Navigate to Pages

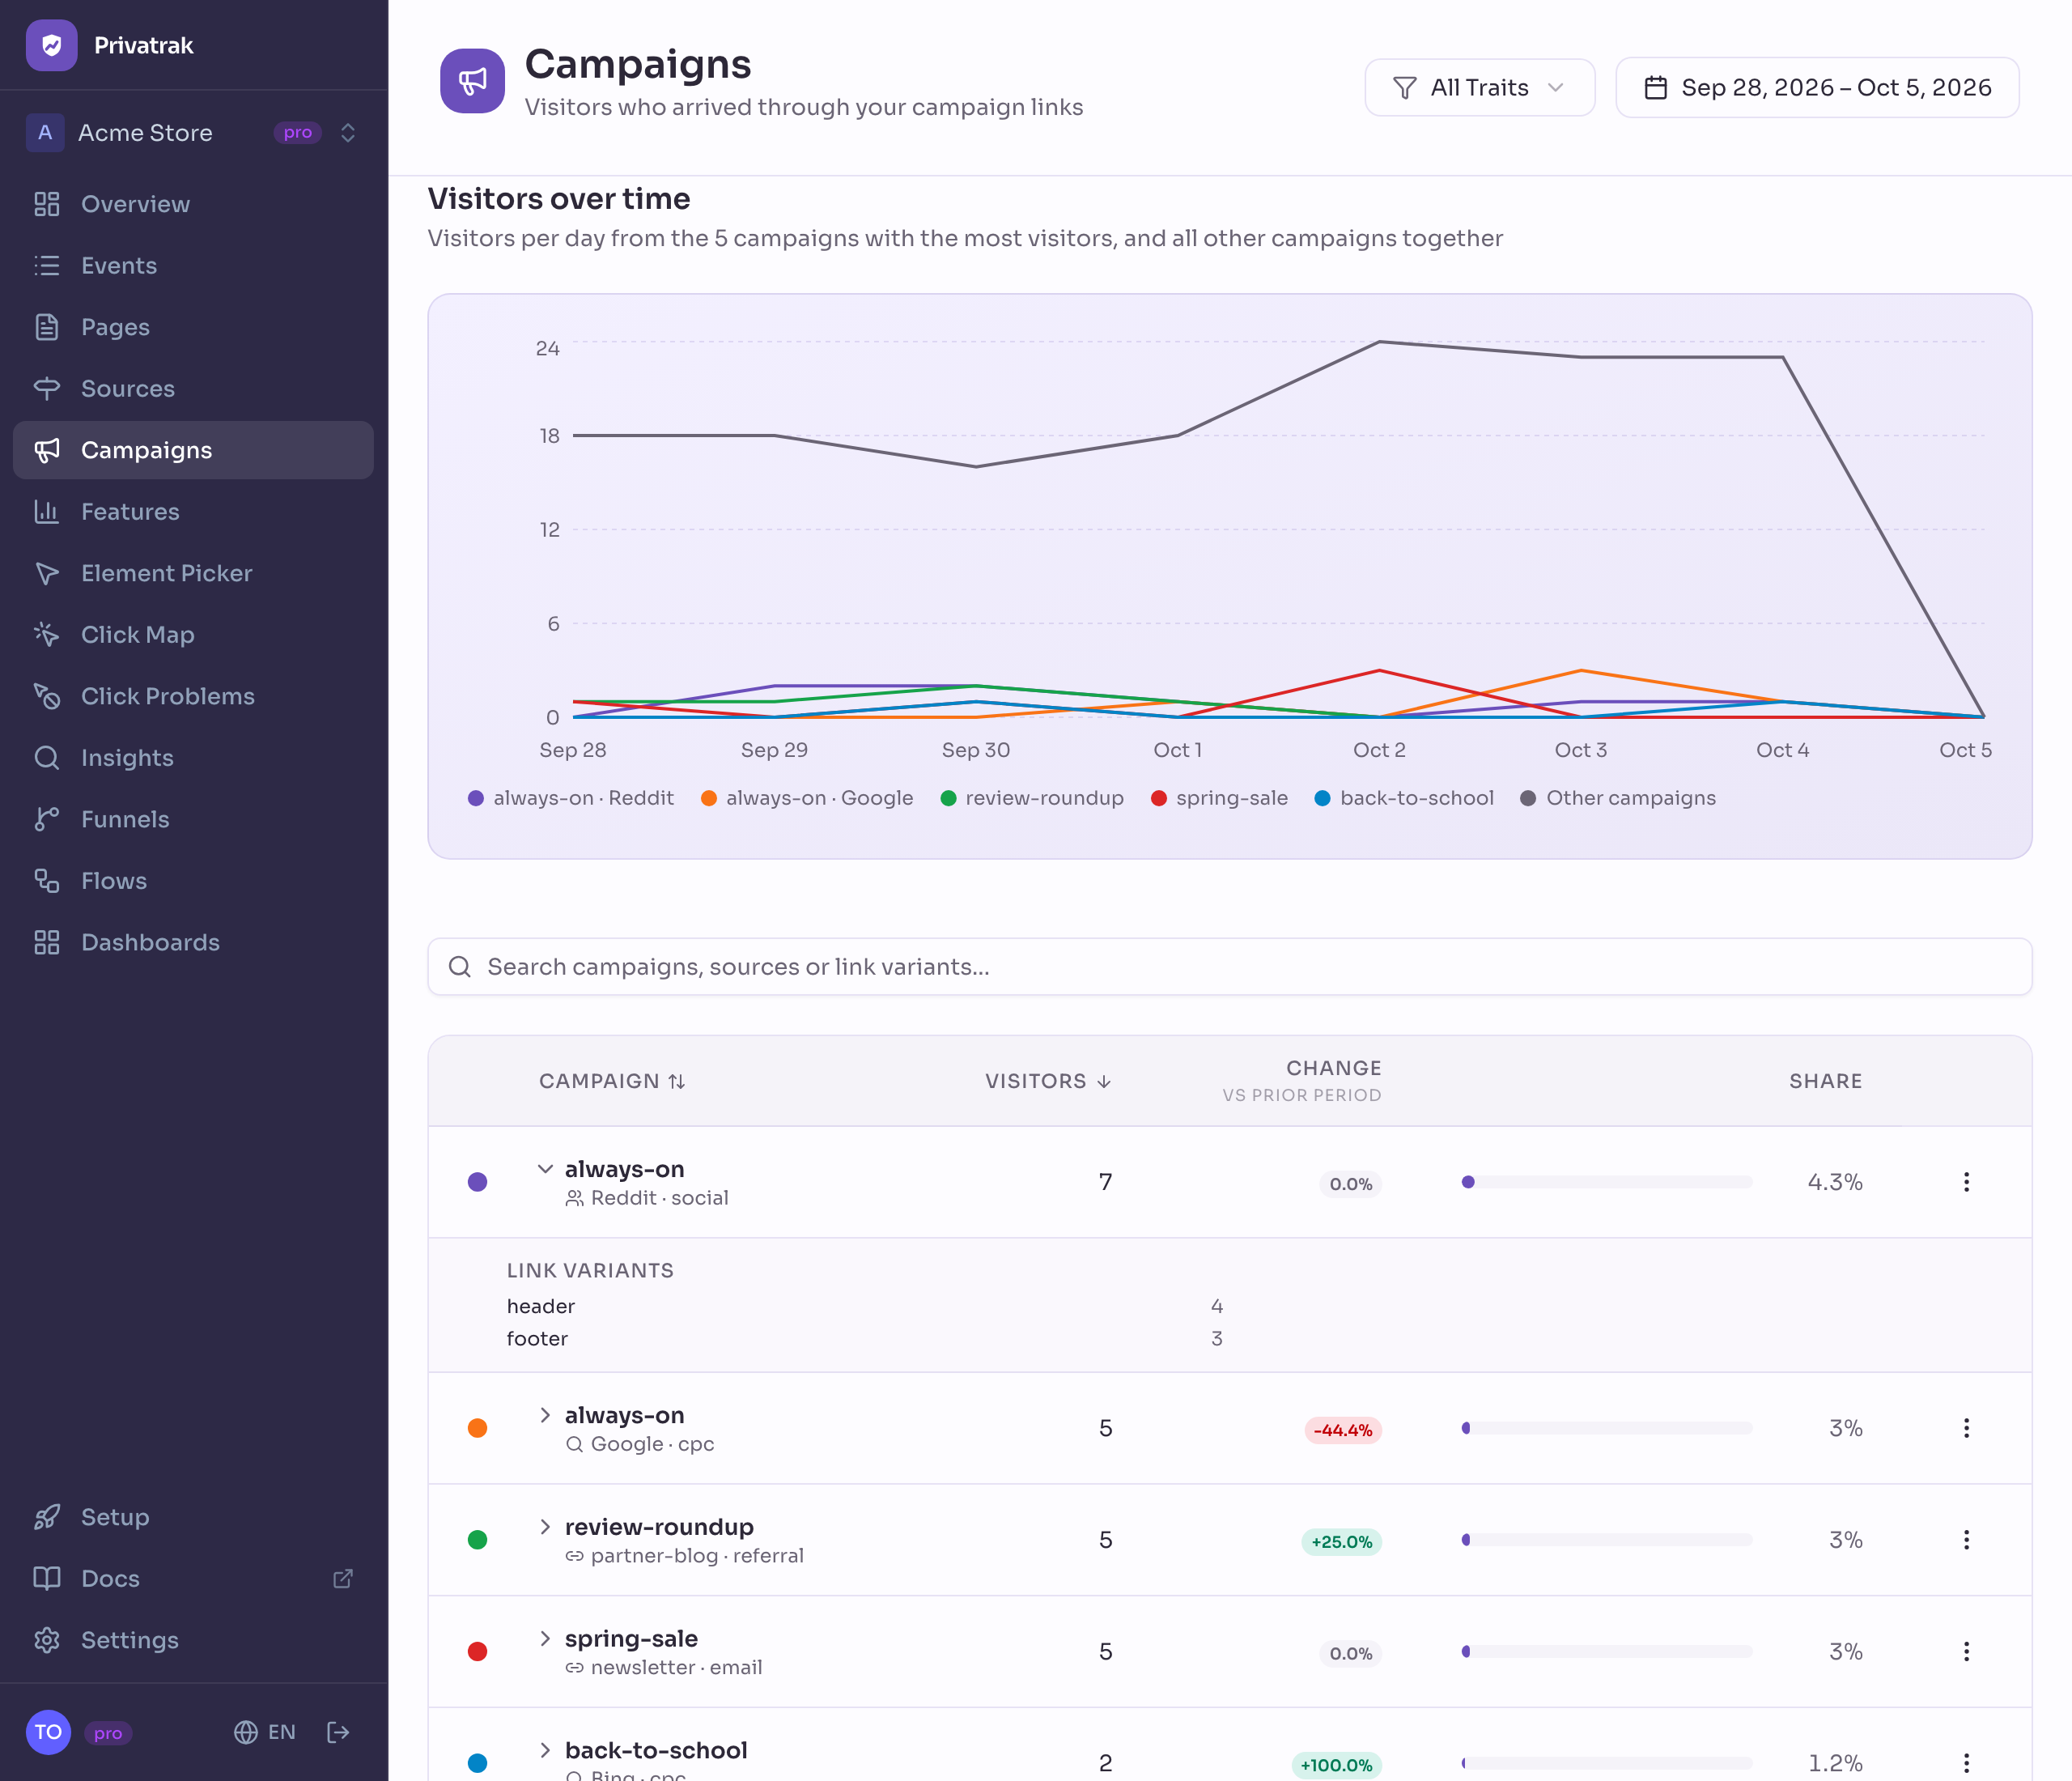[x=193, y=327]
